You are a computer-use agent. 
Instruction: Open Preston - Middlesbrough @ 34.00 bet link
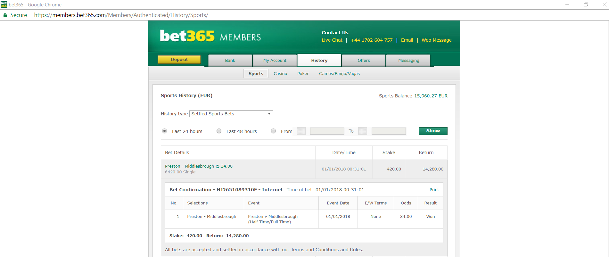(199, 166)
